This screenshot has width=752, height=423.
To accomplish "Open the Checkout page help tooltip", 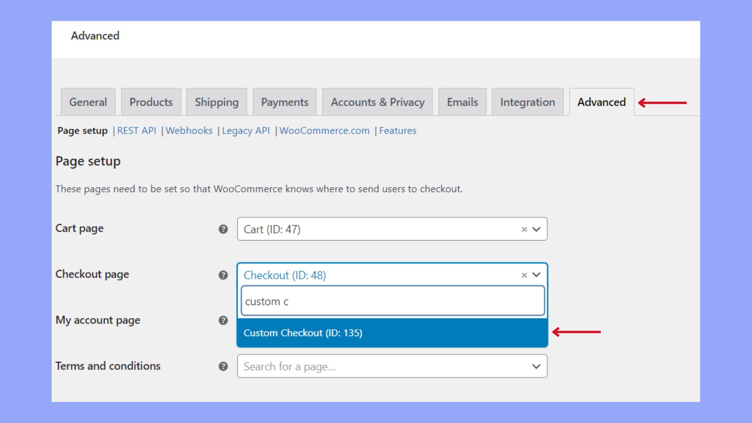I will point(223,275).
